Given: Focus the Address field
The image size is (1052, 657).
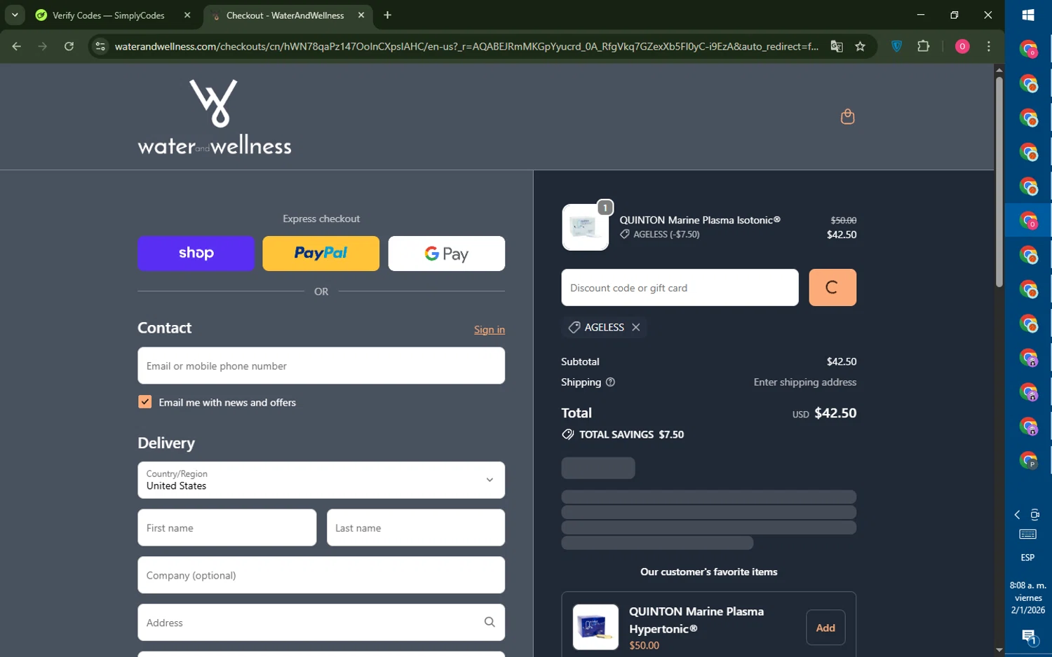Looking at the screenshot, I should 321,622.
